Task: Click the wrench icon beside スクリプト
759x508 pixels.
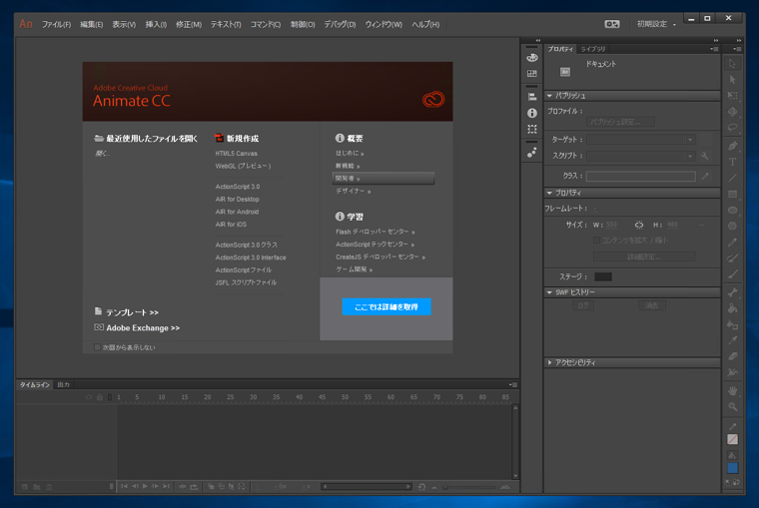Action: tap(705, 156)
